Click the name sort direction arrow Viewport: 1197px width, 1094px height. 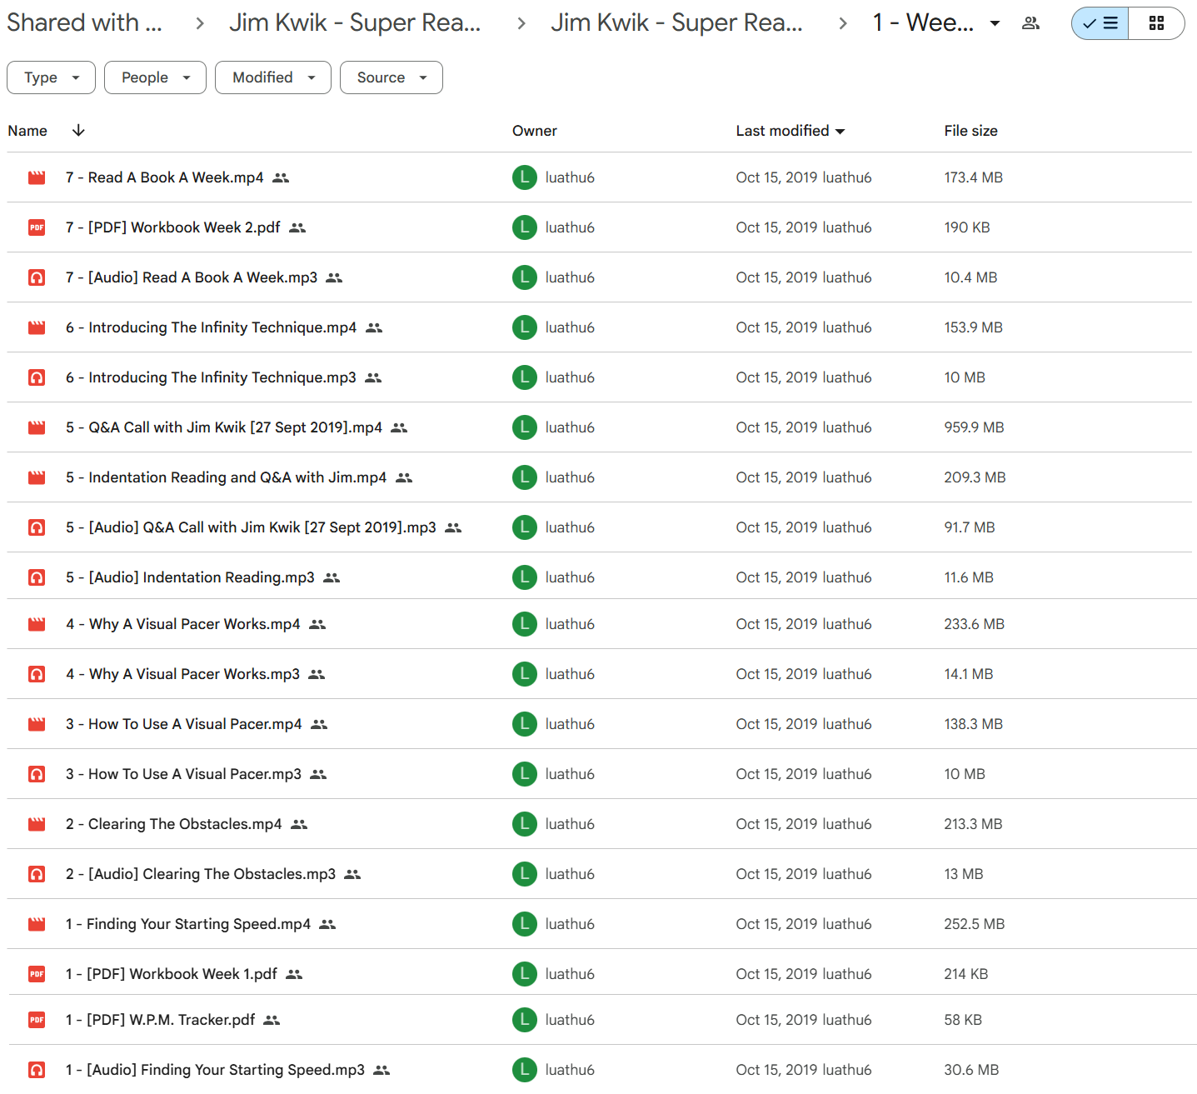coord(78,131)
